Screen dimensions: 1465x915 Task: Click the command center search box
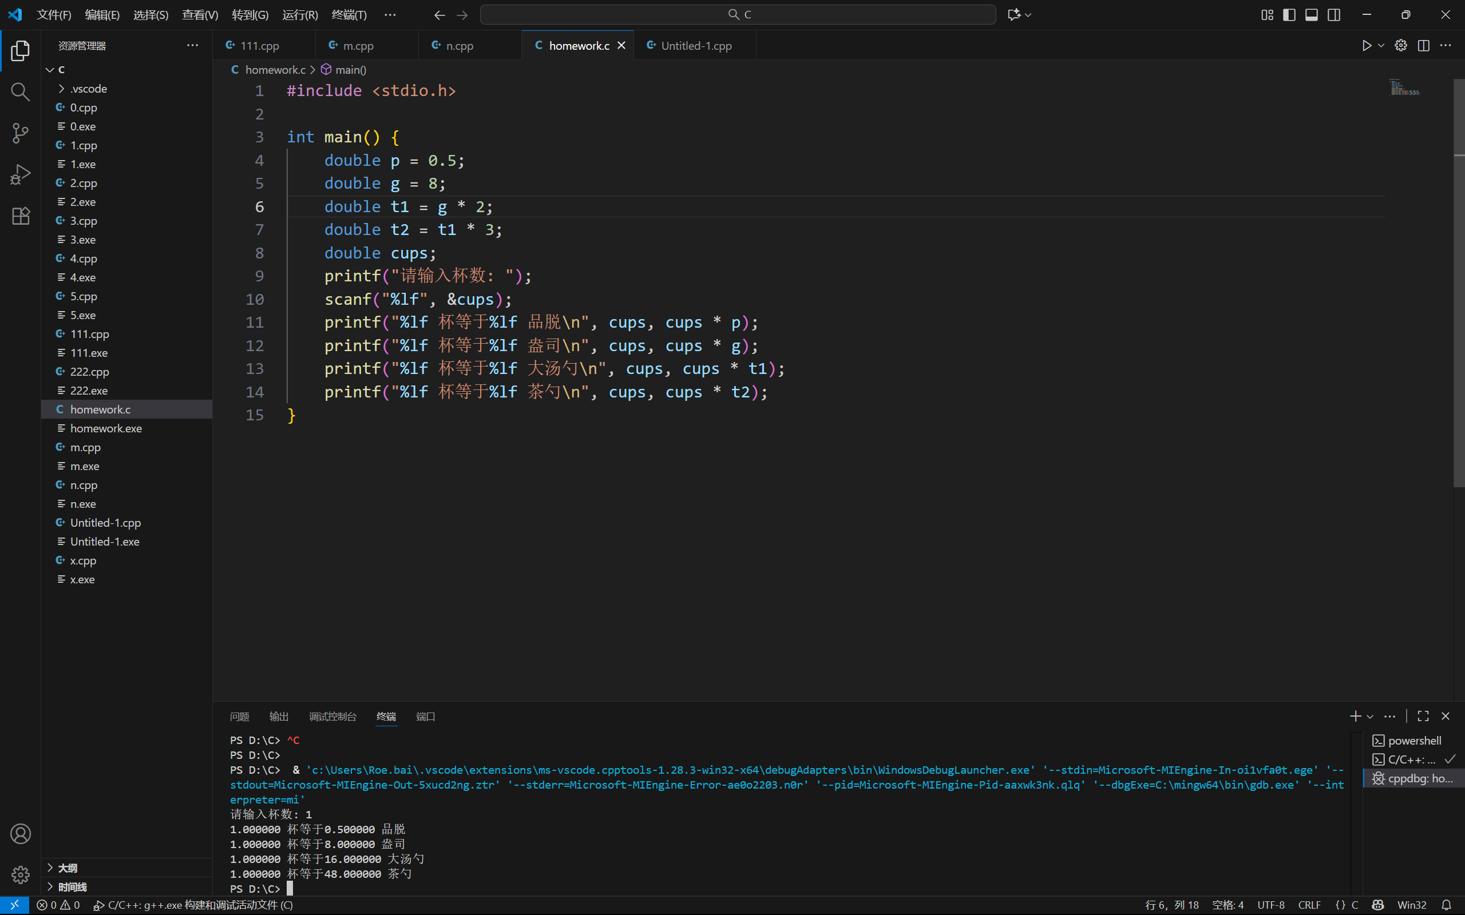pos(737,14)
